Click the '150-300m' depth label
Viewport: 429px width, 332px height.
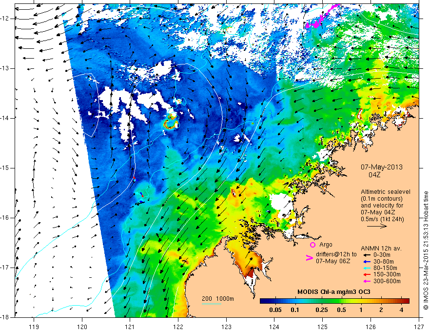[387, 274]
